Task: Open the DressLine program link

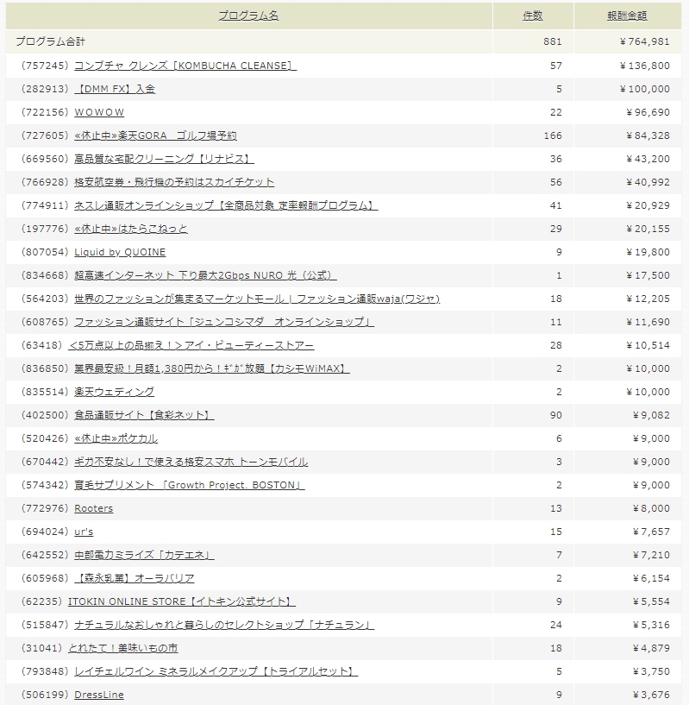Action: (99, 696)
